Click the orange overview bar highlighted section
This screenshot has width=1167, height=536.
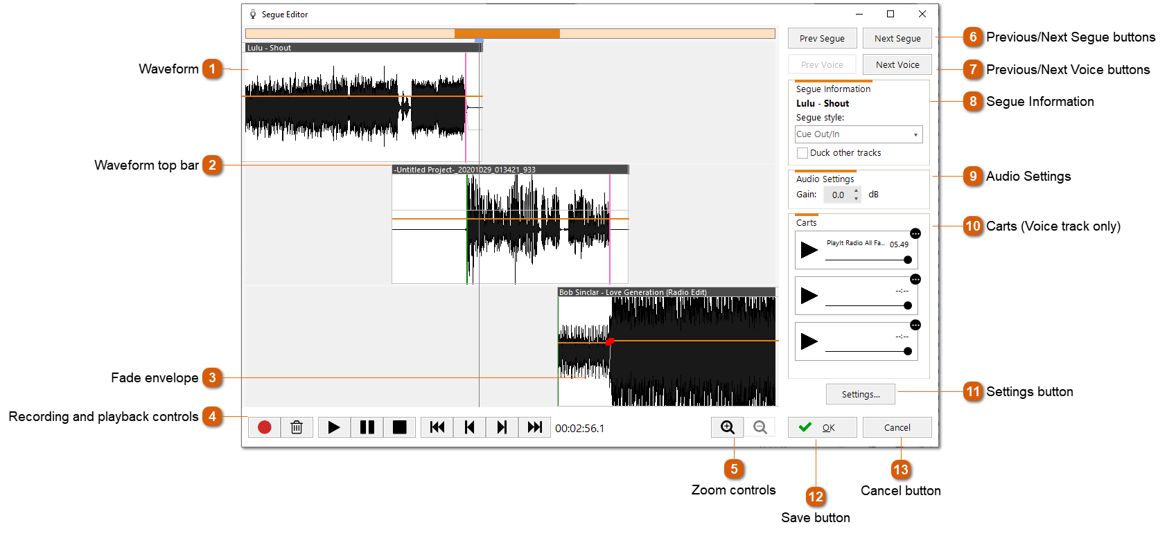[507, 33]
